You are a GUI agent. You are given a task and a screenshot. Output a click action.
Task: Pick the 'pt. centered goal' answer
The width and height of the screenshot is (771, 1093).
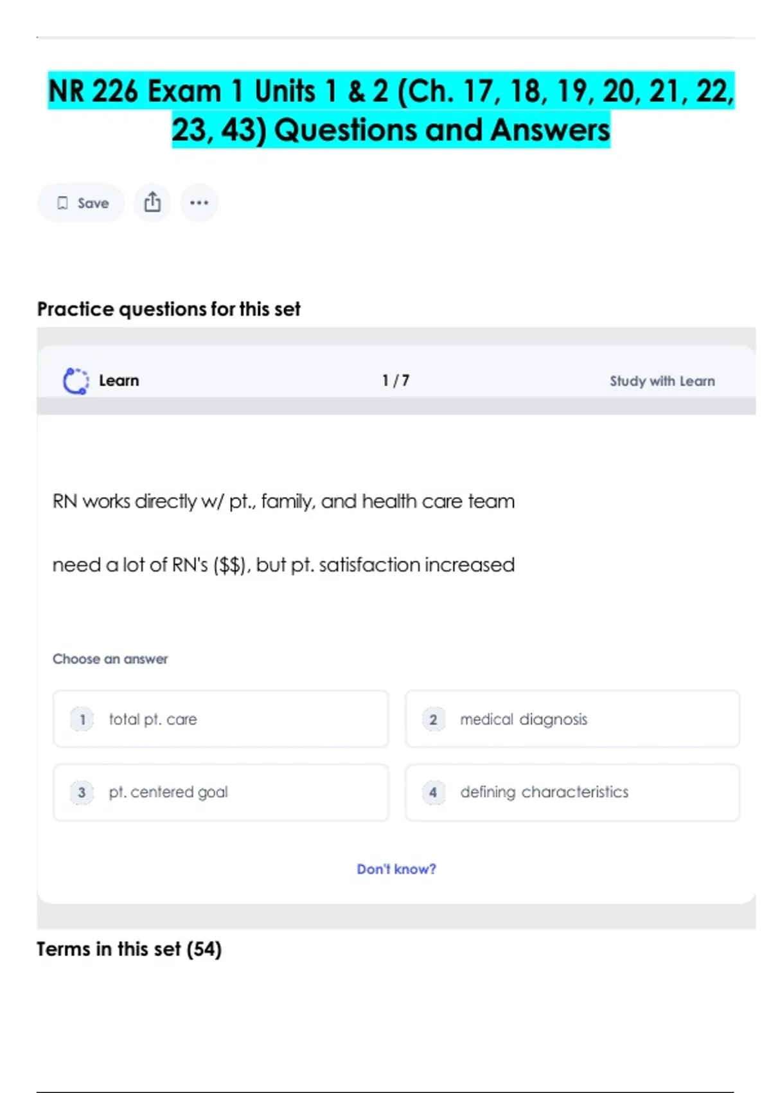[220, 792]
